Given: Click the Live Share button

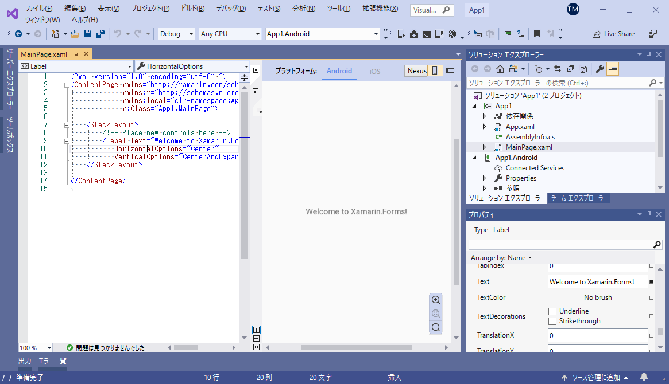Looking at the screenshot, I should pos(613,34).
